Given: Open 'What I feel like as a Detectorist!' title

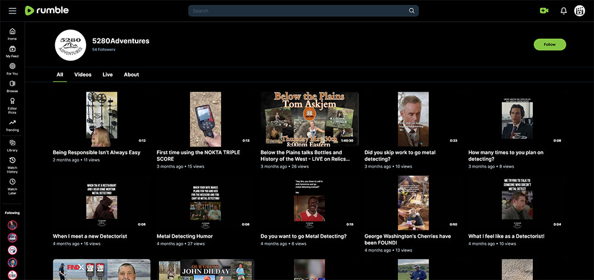Looking at the screenshot, I should 506,236.
